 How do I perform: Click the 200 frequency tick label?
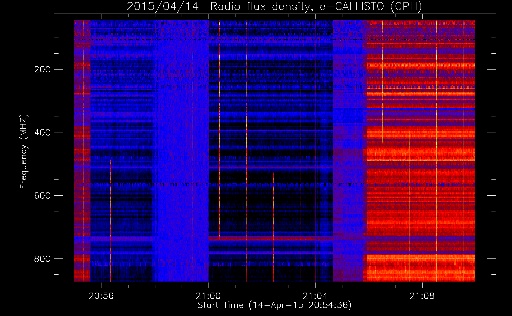coord(42,70)
